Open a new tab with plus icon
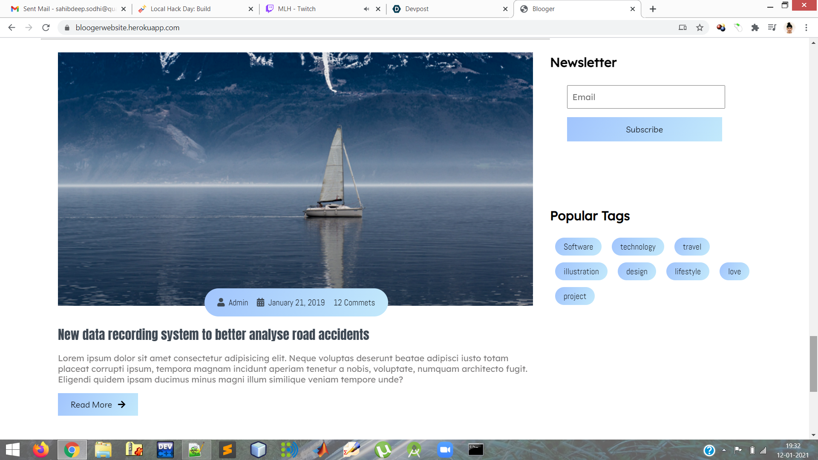818x460 pixels. (x=653, y=9)
